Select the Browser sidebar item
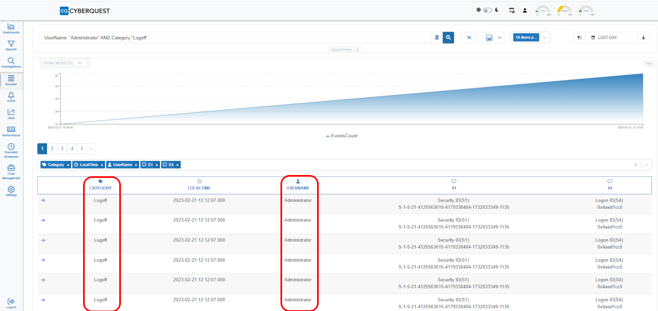Screen dimensions: 658x311 (11, 80)
